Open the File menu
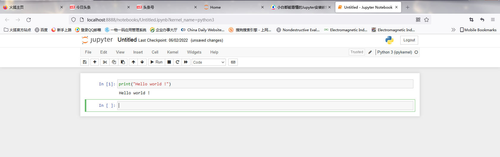Viewport: 500px width, 157px height. [88, 52]
